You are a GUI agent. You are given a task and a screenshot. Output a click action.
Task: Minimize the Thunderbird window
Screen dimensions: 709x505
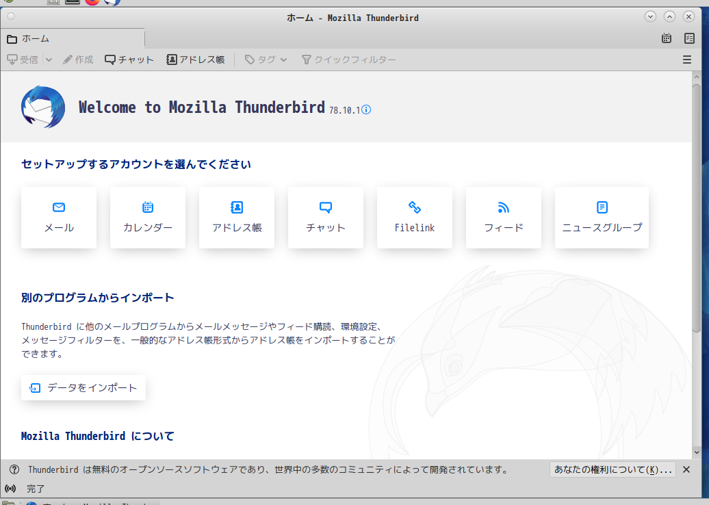click(650, 16)
